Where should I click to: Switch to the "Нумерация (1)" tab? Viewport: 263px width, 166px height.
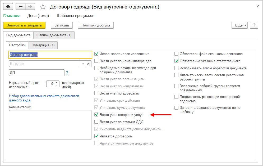click(43, 45)
